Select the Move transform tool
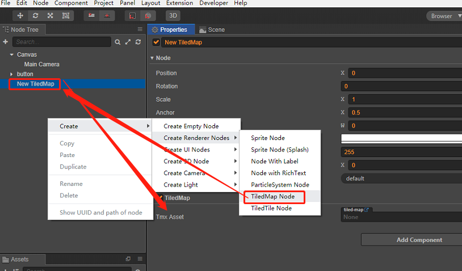Image resolution: width=462 pixels, height=271 pixels. pos(20,16)
